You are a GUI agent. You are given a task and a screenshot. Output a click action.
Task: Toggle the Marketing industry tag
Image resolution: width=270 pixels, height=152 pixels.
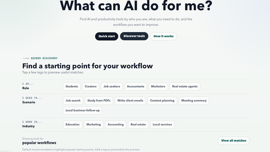tap(93, 125)
